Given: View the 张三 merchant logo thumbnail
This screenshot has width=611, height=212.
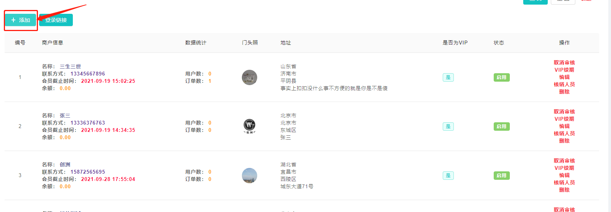Looking at the screenshot, I should [x=250, y=127].
